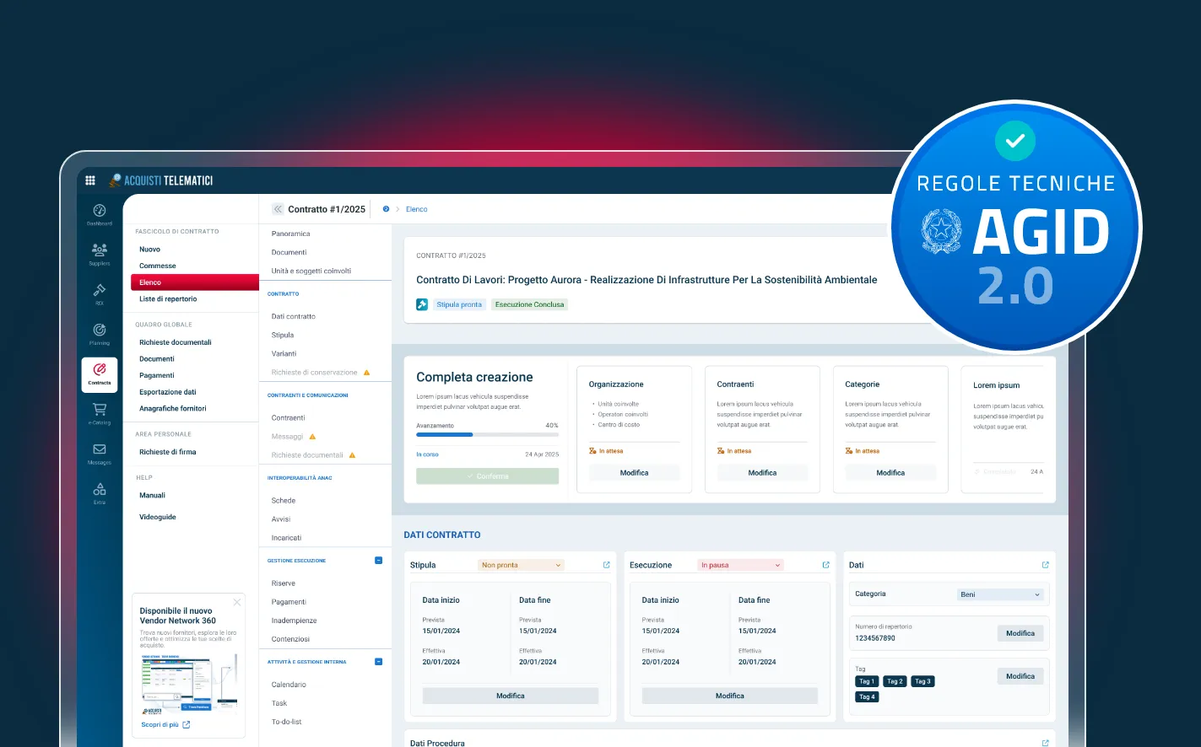Click the 'In corso' status text

(427, 454)
